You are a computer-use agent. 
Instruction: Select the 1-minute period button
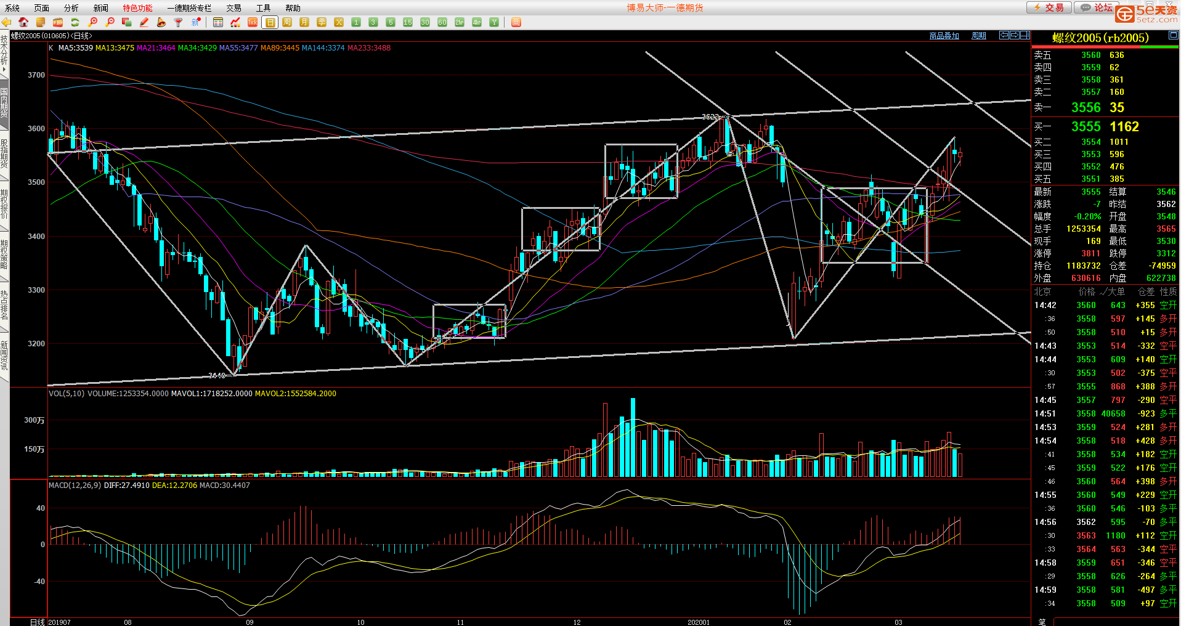(356, 22)
